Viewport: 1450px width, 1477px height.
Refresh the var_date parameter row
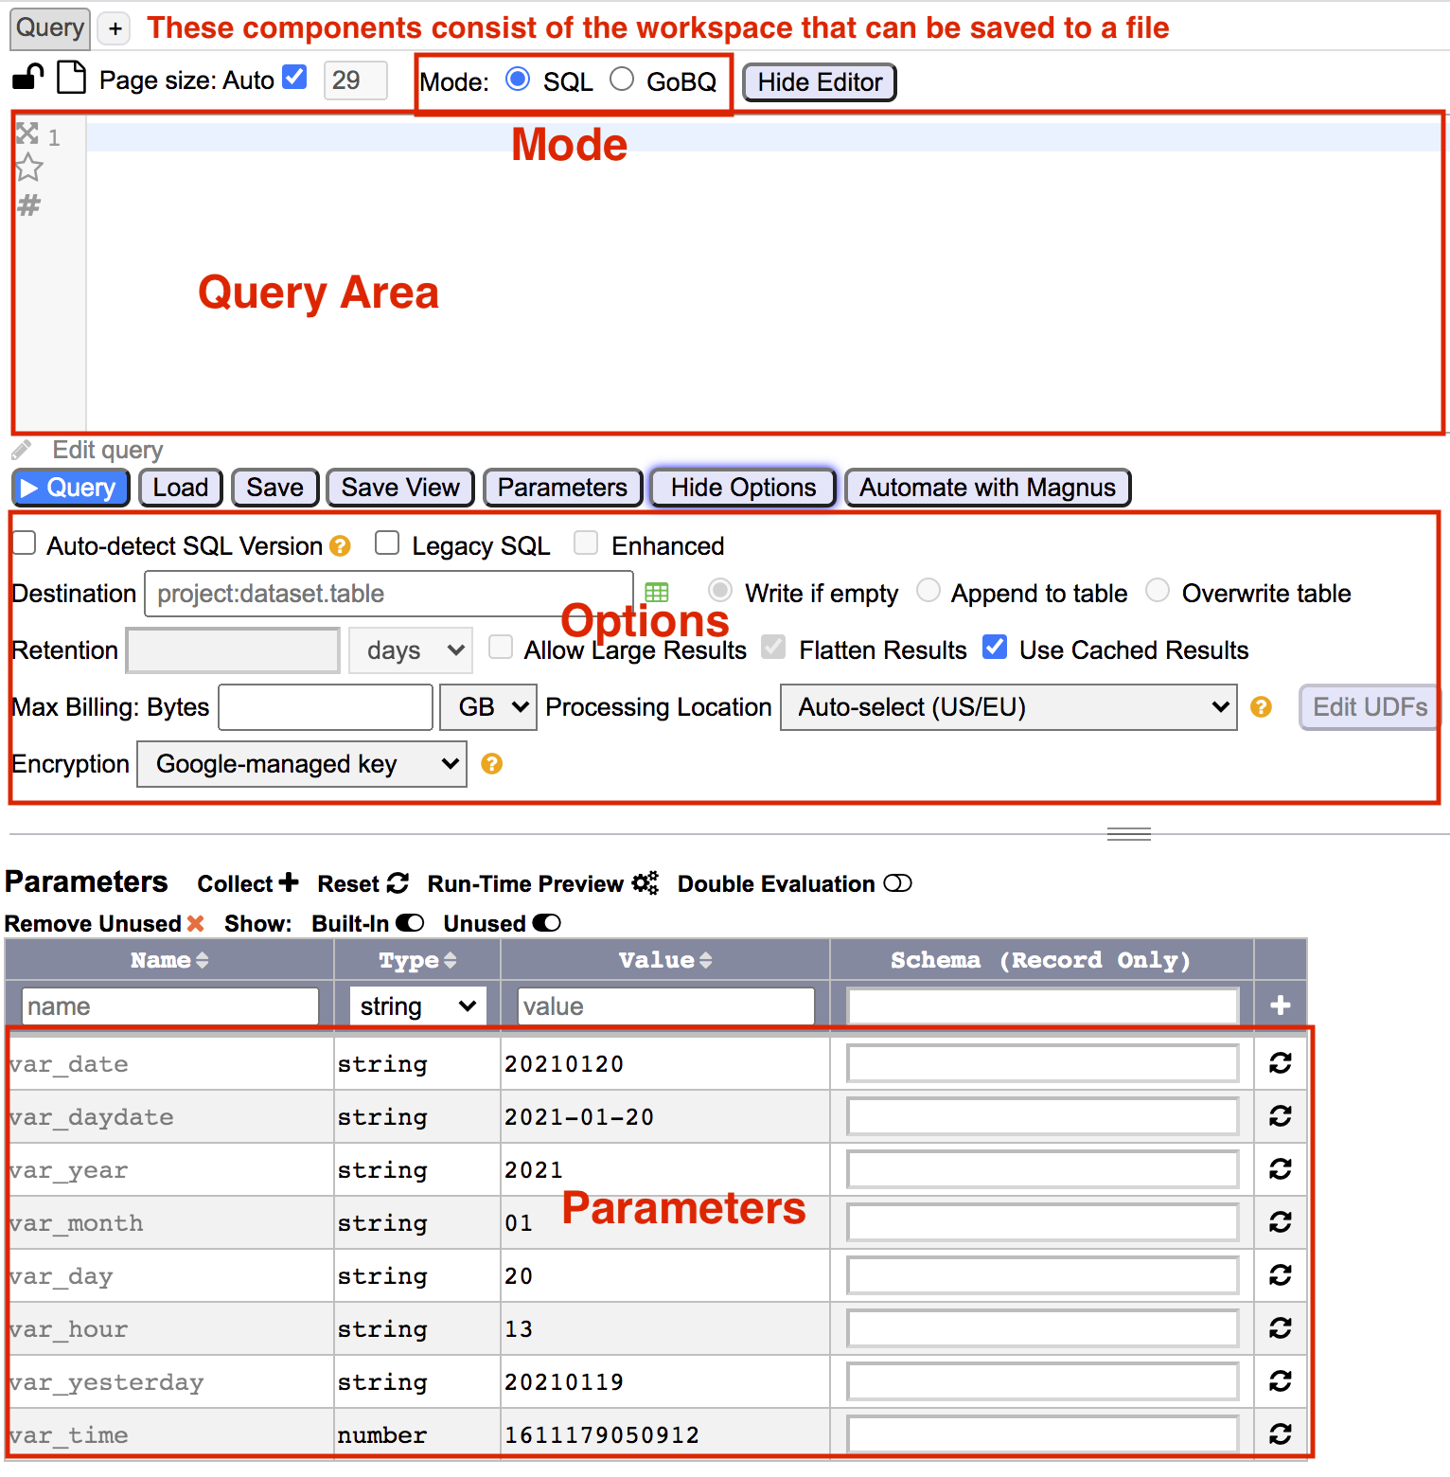click(1280, 1063)
